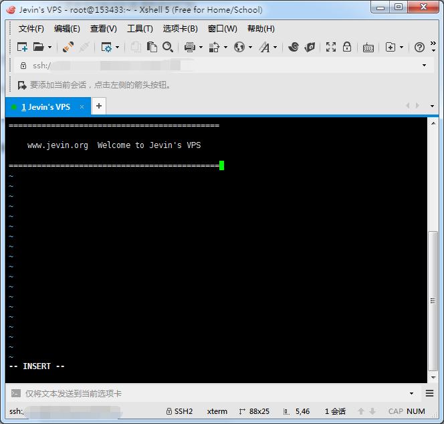Click the Print icon
Image resolution: width=444 pixels, height=424 pixels.
(x=190, y=47)
